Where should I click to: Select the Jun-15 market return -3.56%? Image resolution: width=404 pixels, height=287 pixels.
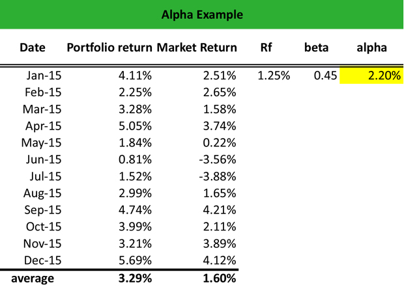click(x=215, y=159)
